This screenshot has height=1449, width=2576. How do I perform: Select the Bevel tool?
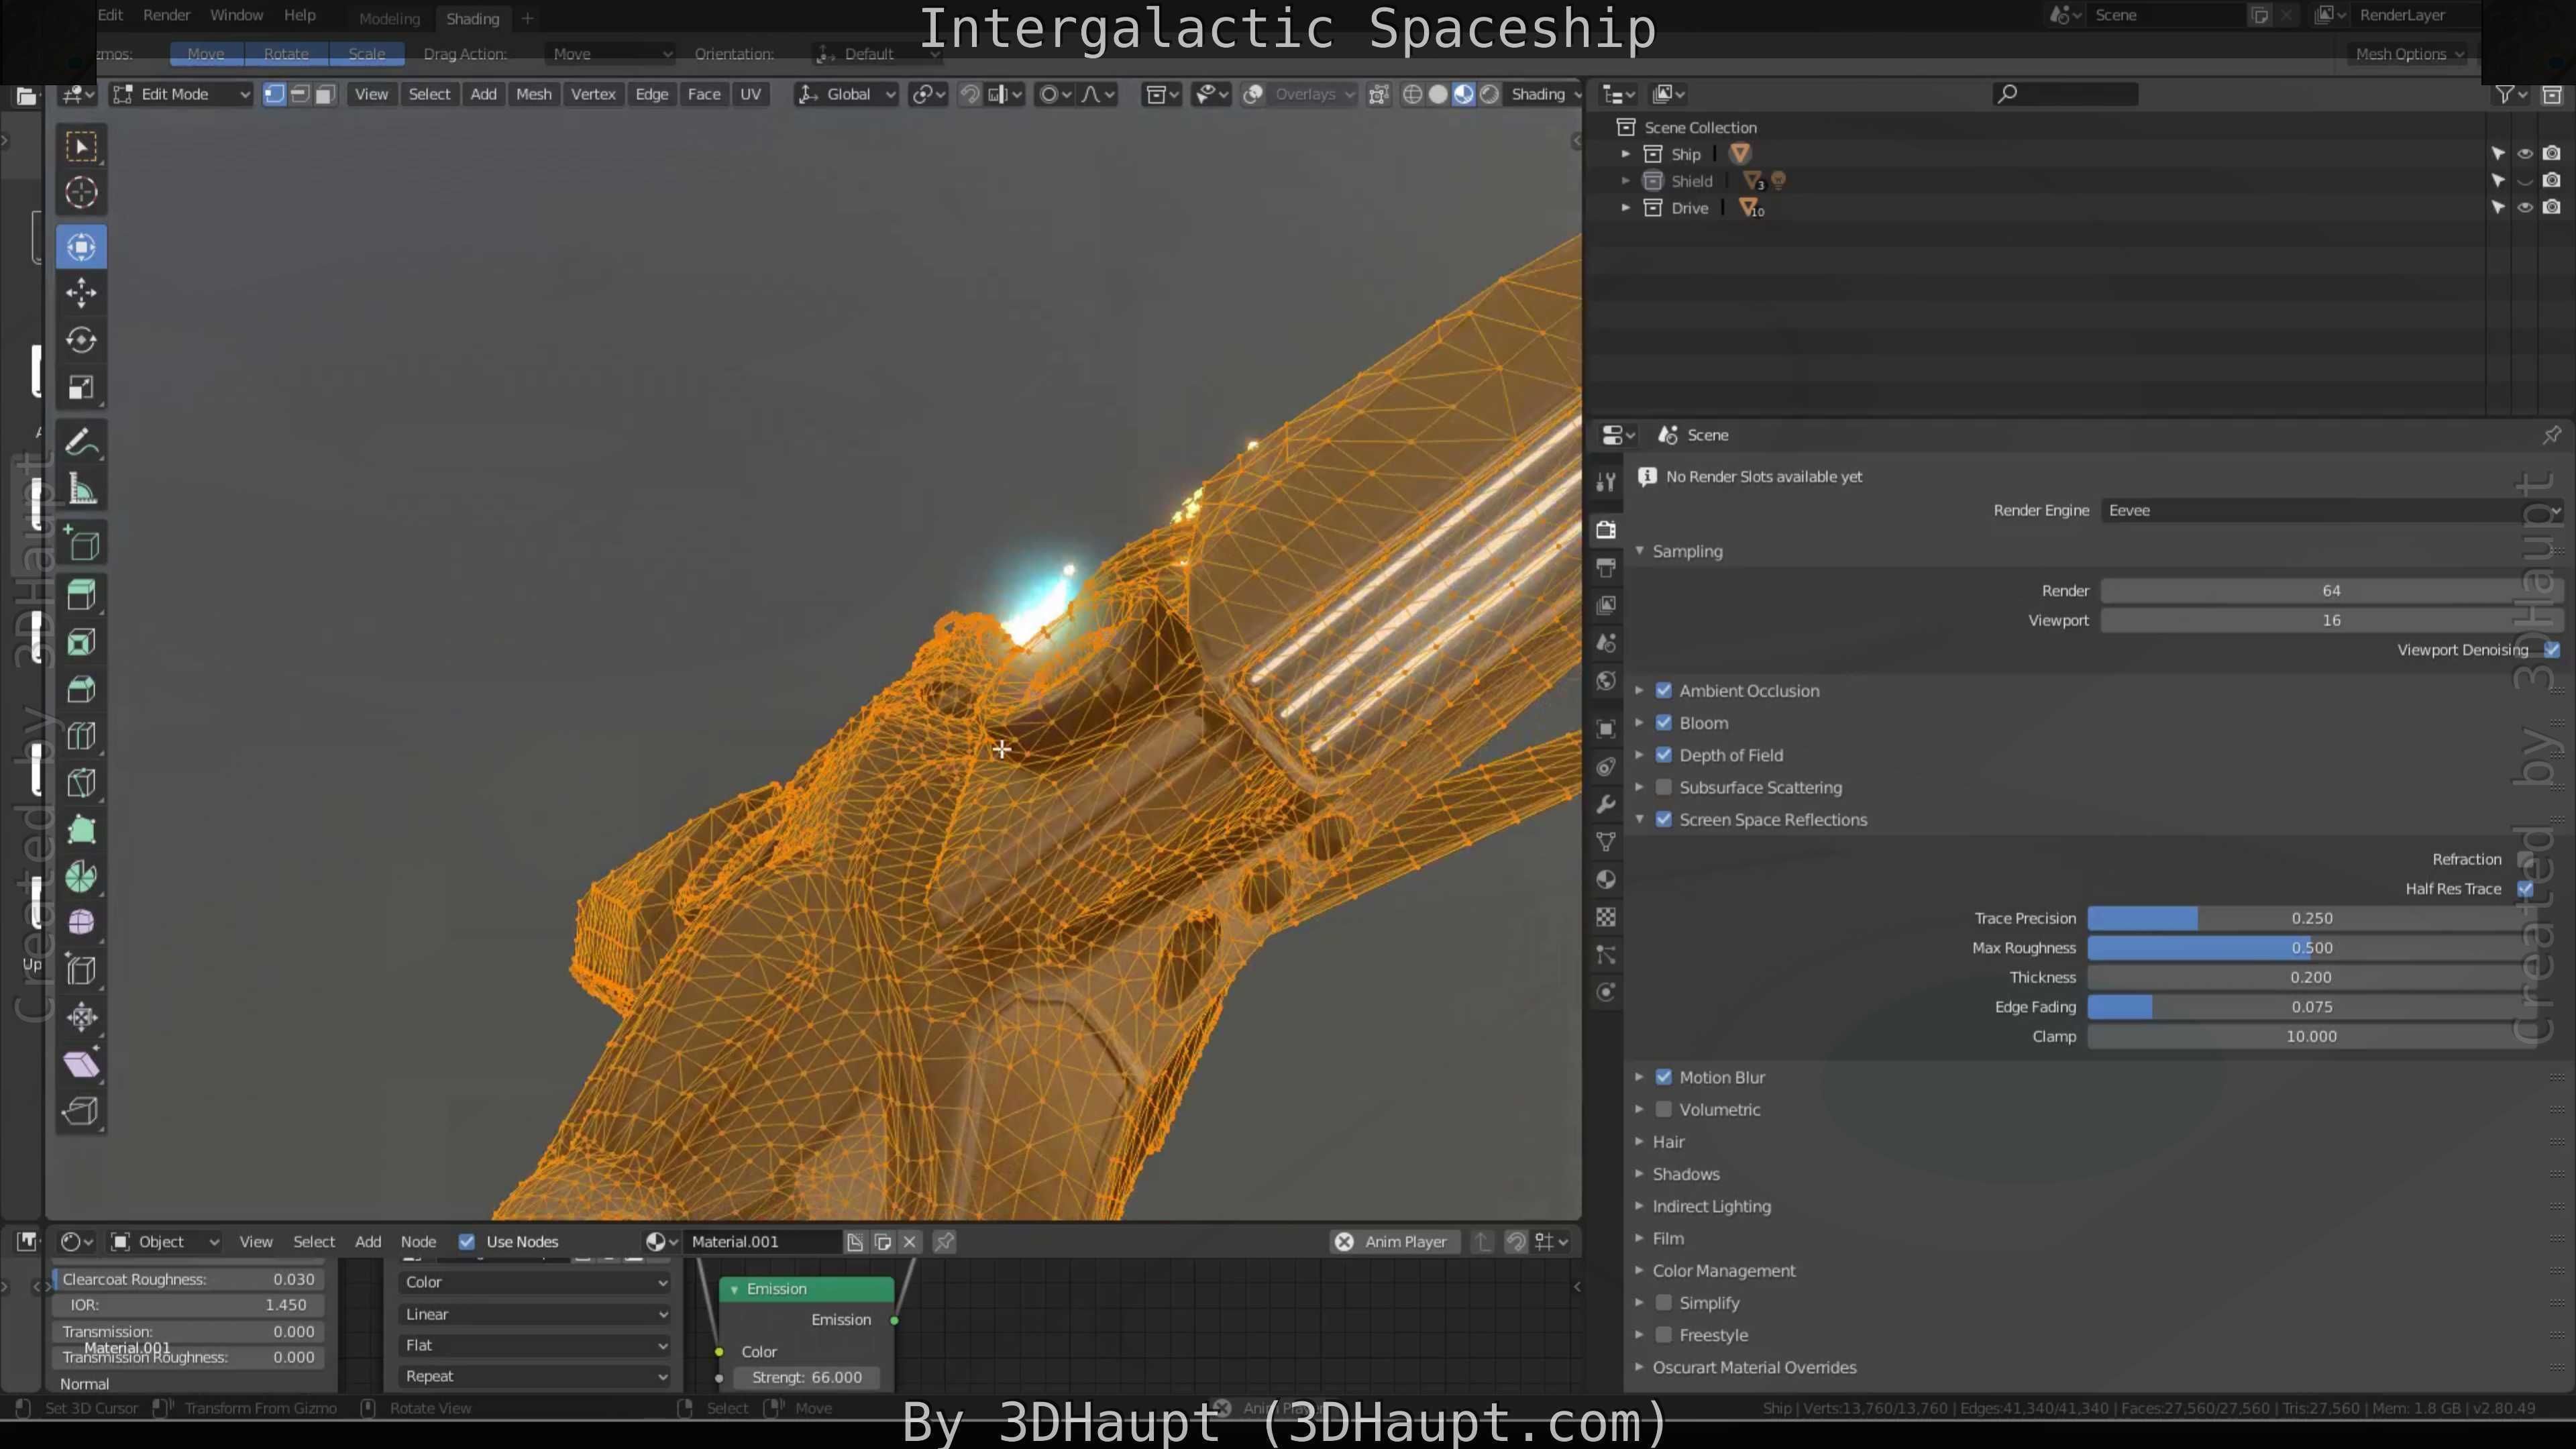[81, 690]
